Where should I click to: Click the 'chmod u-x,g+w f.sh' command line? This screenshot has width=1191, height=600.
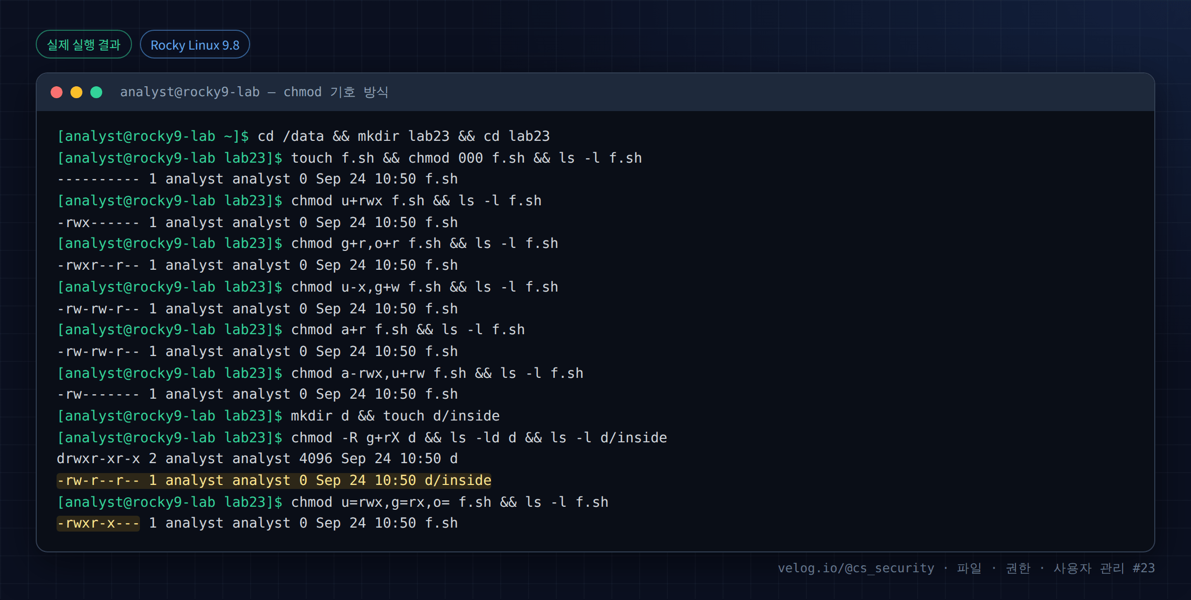click(x=308, y=287)
